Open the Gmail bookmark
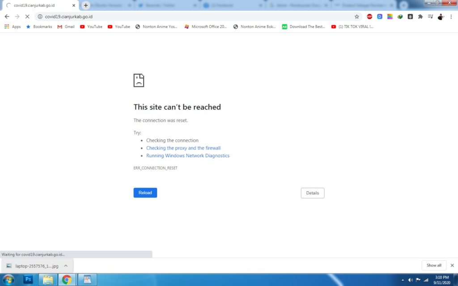 pos(66,27)
